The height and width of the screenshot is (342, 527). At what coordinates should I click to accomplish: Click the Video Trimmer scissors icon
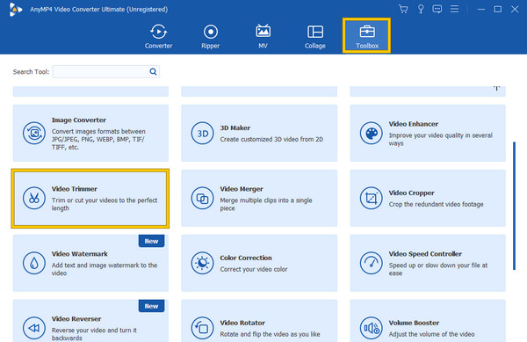tap(34, 198)
